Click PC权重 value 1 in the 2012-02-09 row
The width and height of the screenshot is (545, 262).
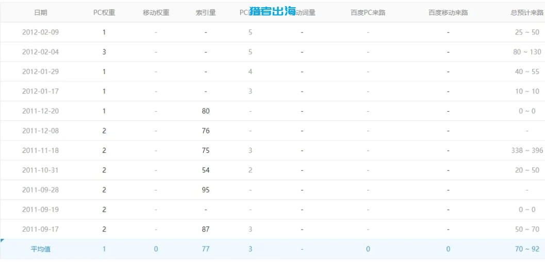click(104, 32)
